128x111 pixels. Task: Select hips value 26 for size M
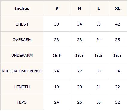[x=80, y=102]
